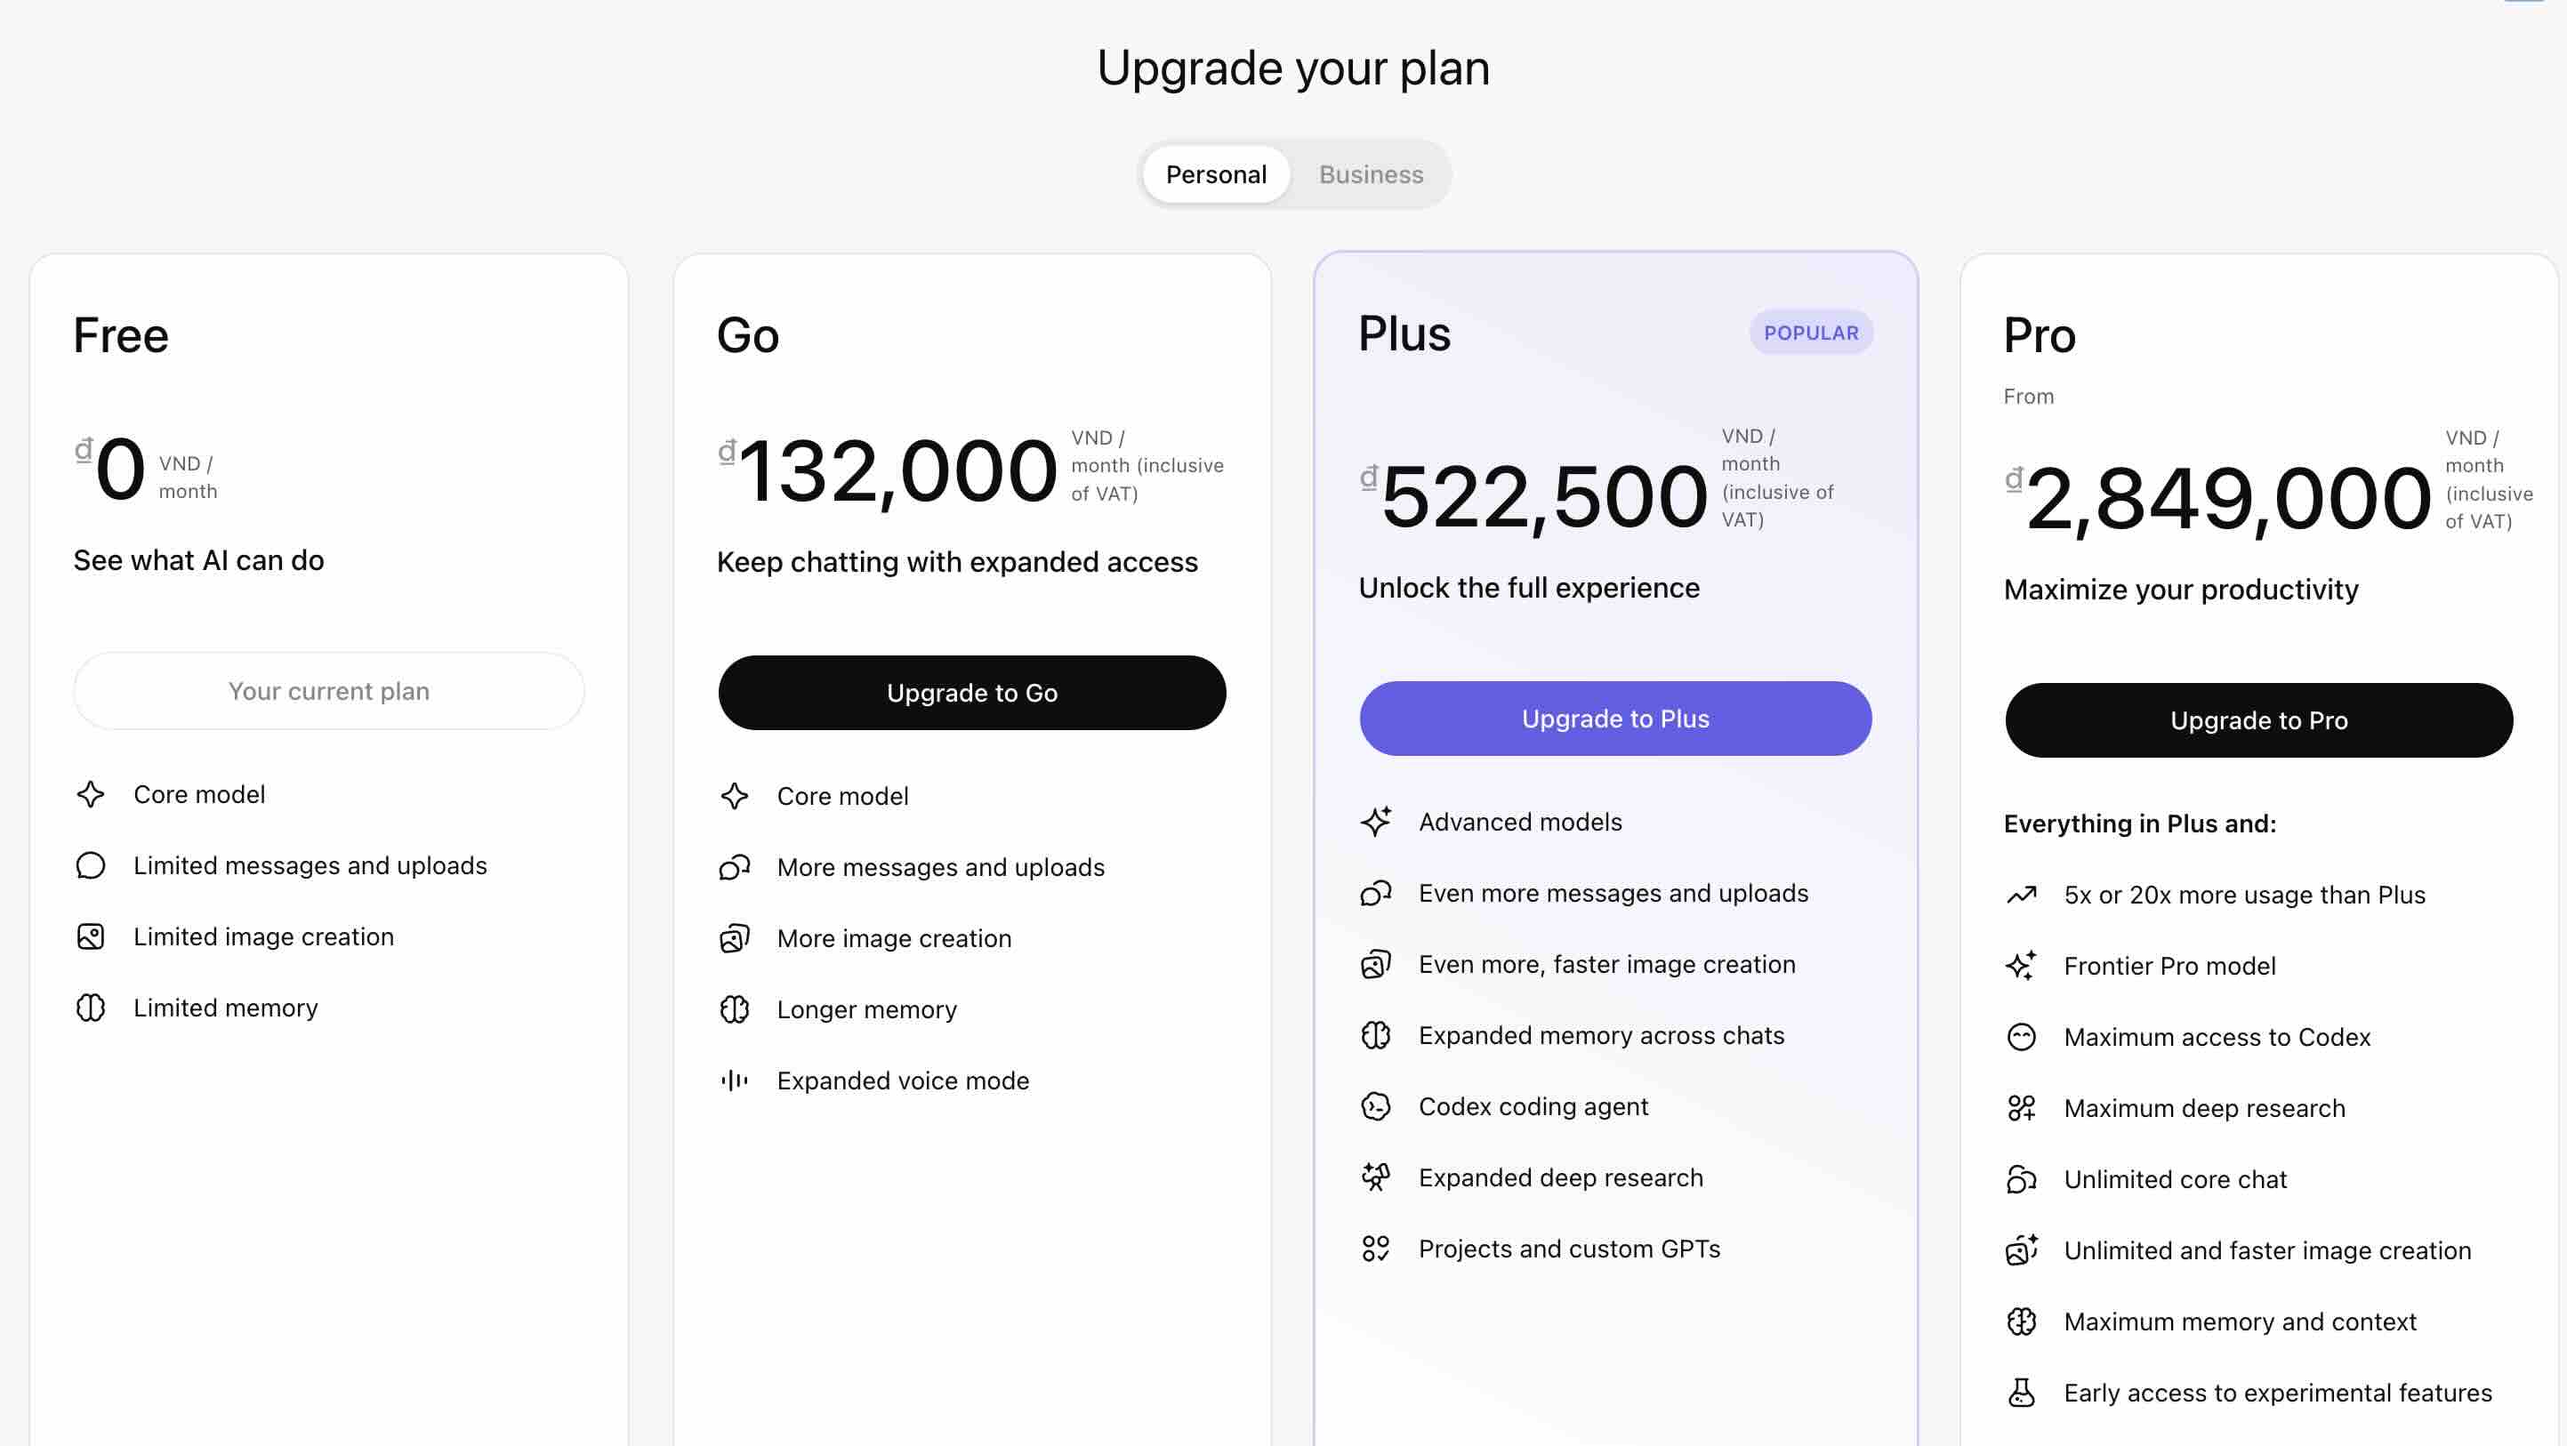Click the Early access flask icon
Screen dimensions: 2567x1446
tap(2021, 1392)
